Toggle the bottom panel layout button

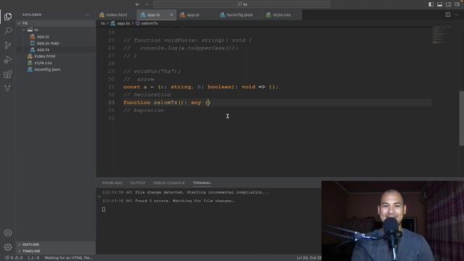(x=440, y=4)
